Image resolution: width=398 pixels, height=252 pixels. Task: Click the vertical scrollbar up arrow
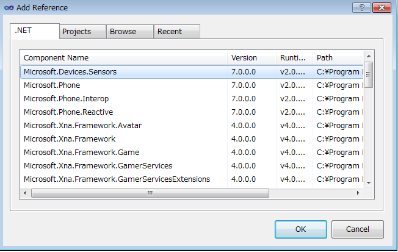369,56
